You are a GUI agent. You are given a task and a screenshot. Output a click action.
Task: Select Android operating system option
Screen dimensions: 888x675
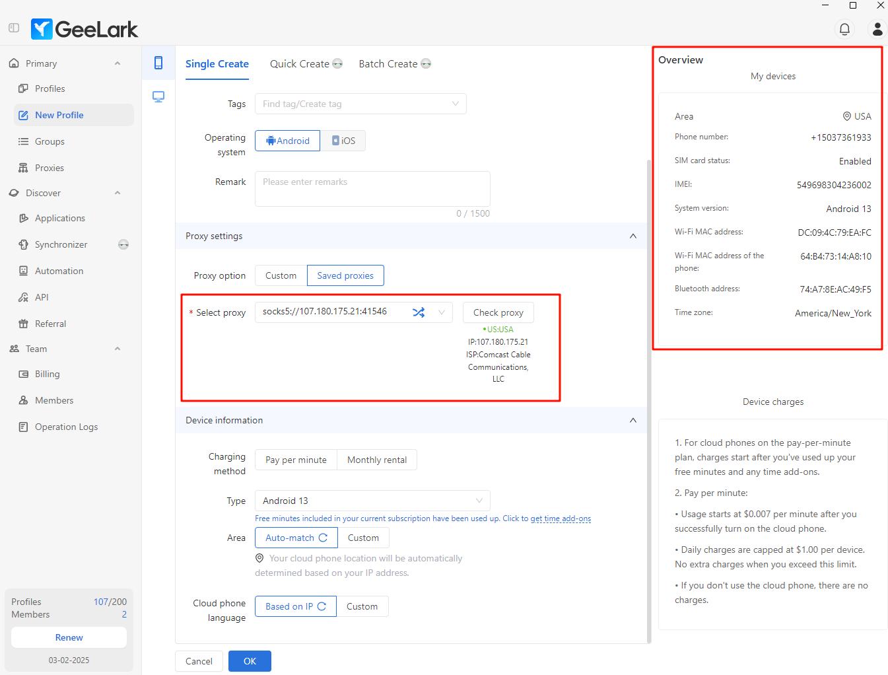click(x=287, y=141)
